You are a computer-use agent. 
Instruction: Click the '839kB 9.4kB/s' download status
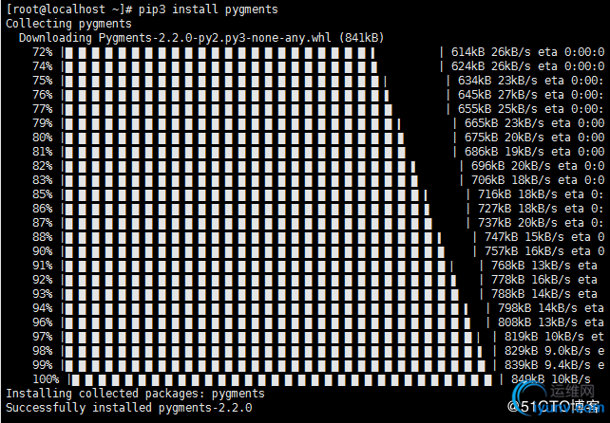[547, 365]
